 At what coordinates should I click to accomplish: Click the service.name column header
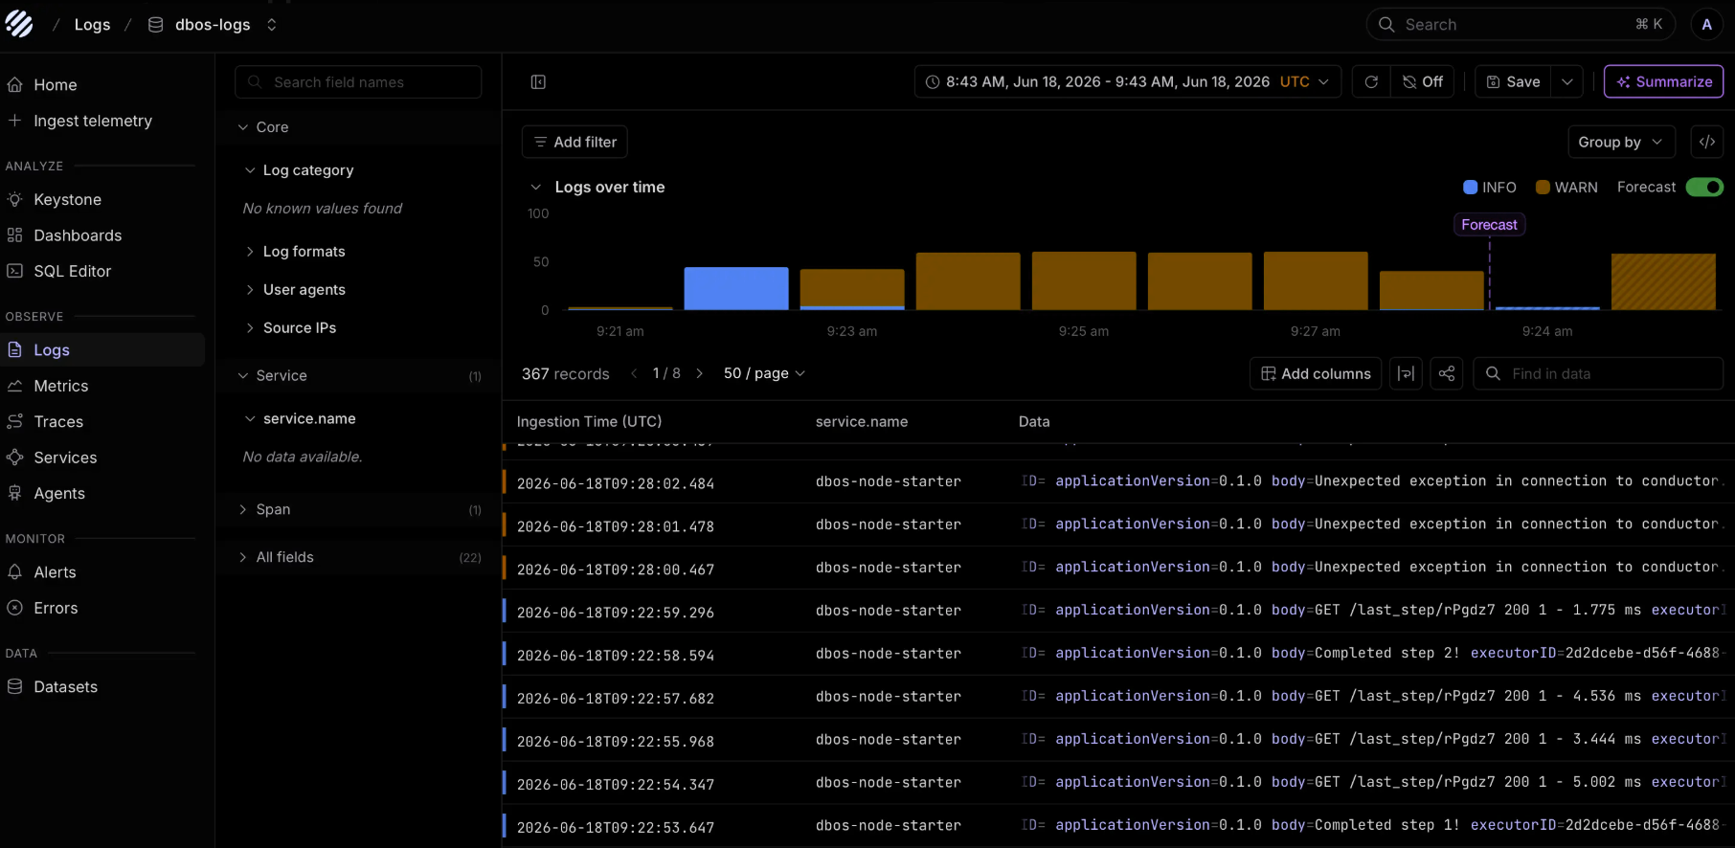tap(862, 422)
